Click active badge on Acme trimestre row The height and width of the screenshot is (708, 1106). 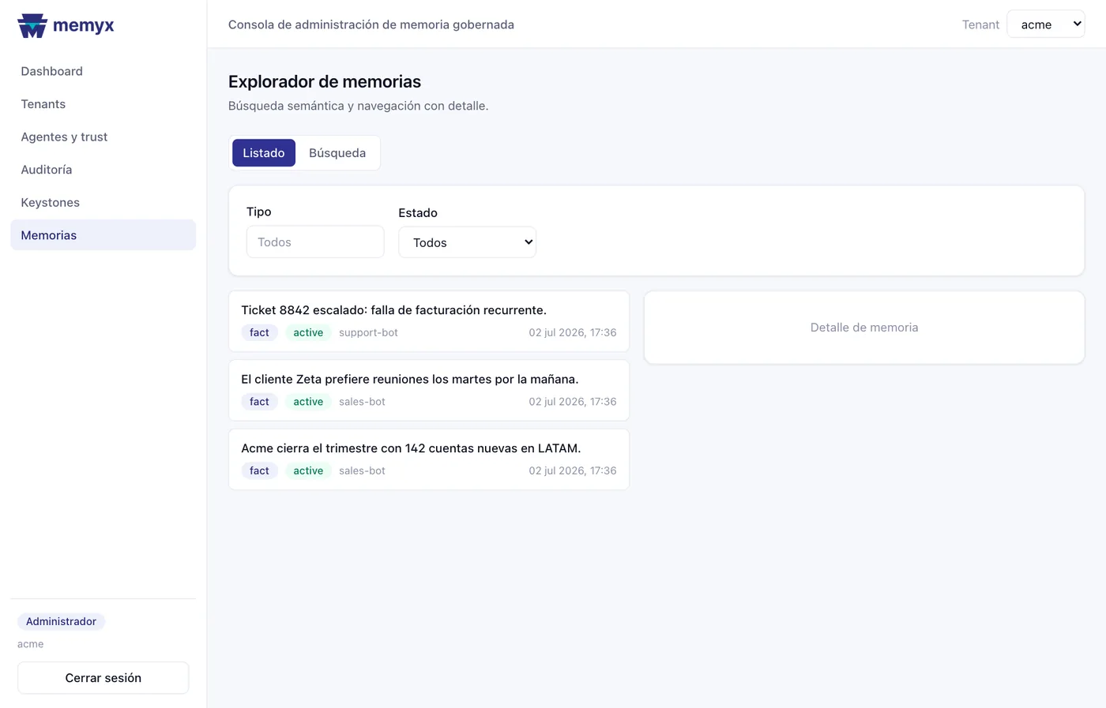(x=308, y=470)
